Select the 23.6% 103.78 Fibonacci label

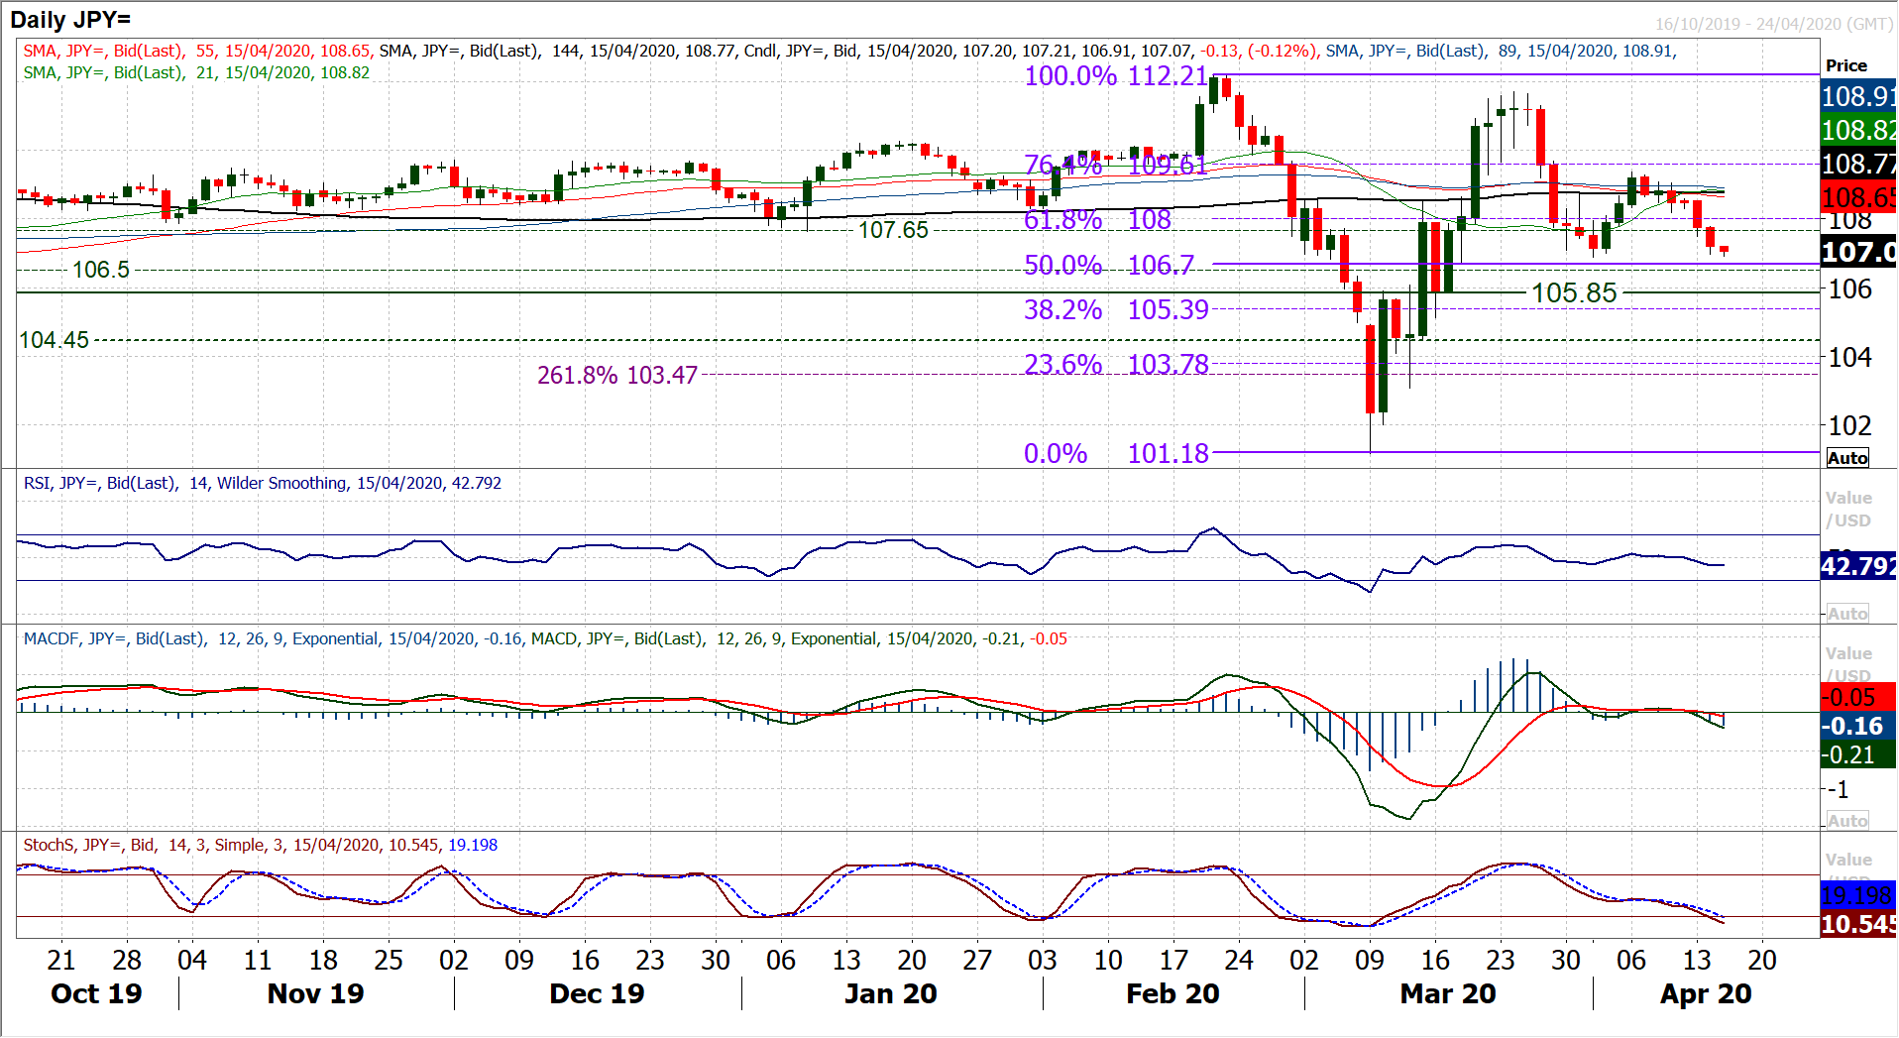1116,364
